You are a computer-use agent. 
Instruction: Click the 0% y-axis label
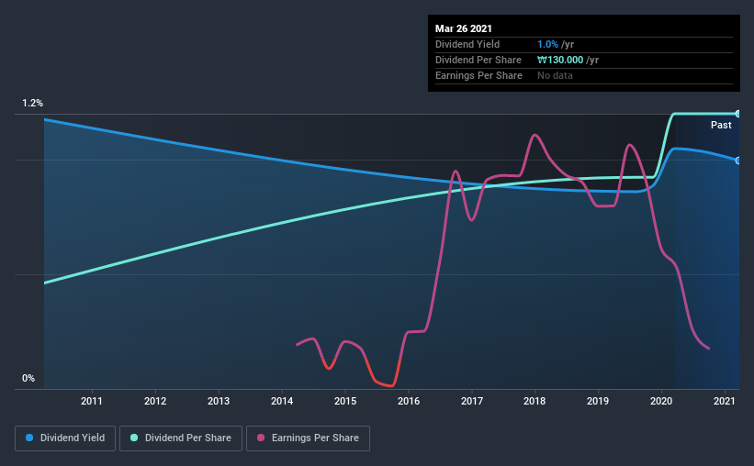pos(28,379)
